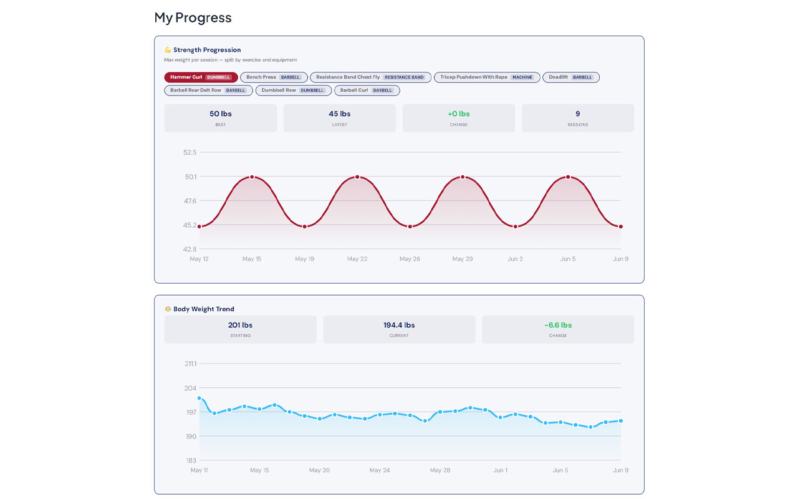
Task: Click the +0 lbs Change stat card
Action: pyautogui.click(x=459, y=118)
